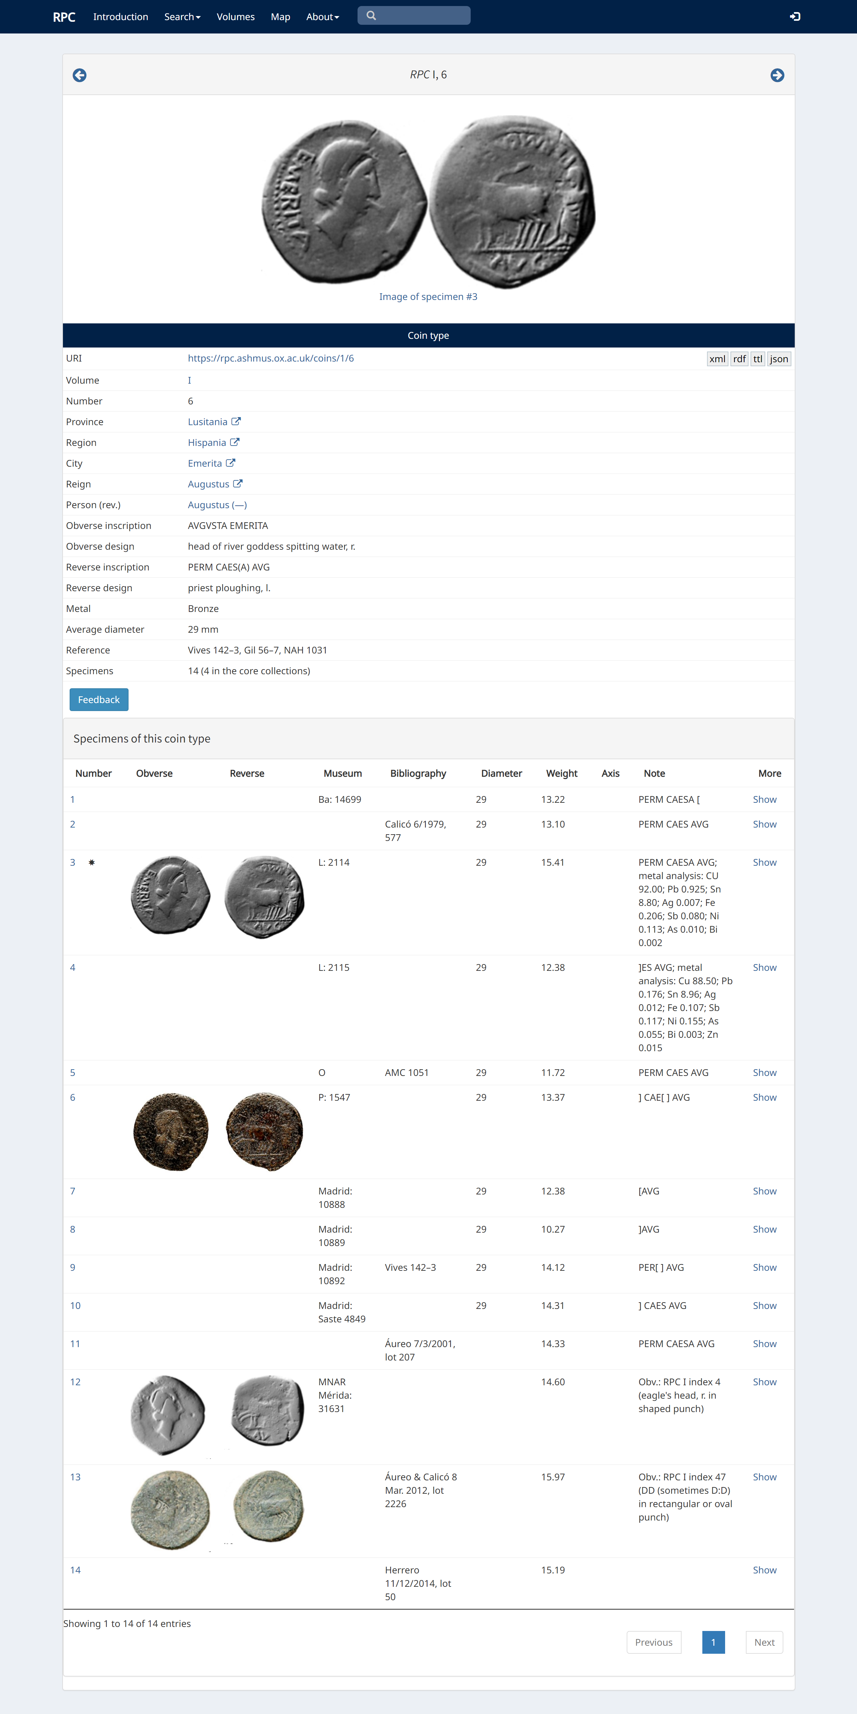Screen dimensions: 857x1714
Task: Go to previous coin type arrow
Action: pos(79,75)
